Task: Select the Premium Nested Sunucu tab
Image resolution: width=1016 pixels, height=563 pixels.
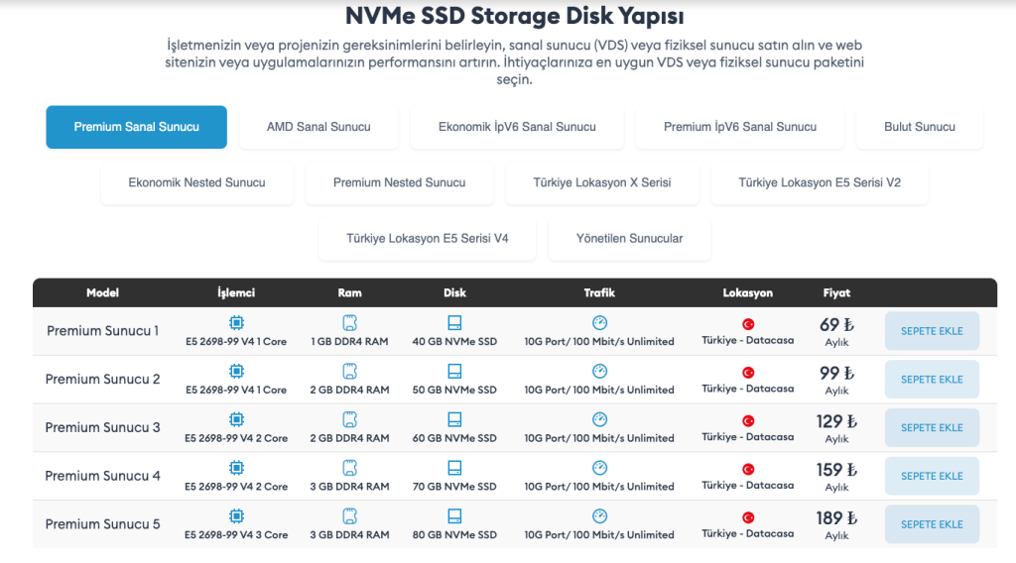Action: [399, 182]
